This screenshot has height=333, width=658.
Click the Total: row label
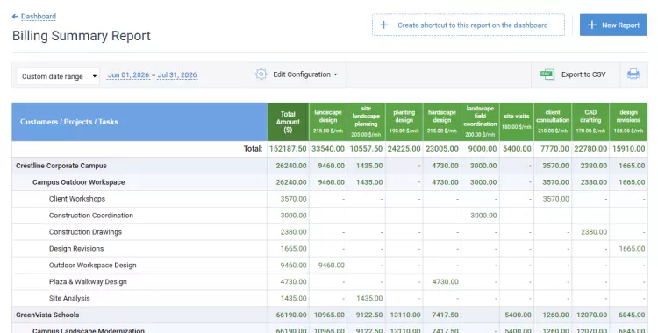[253, 149]
